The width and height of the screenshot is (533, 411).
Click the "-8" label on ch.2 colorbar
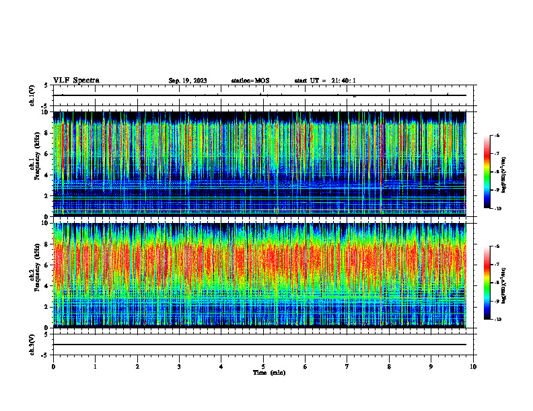point(497,283)
